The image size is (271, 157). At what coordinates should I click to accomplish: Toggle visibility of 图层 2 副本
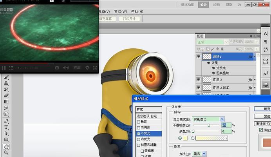(199, 88)
